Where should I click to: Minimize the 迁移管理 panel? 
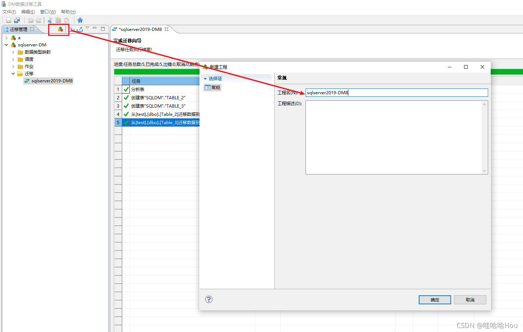(95, 28)
